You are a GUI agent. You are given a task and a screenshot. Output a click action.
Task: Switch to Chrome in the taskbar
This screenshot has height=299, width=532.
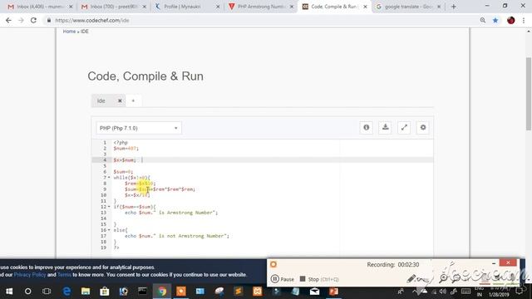click(162, 292)
